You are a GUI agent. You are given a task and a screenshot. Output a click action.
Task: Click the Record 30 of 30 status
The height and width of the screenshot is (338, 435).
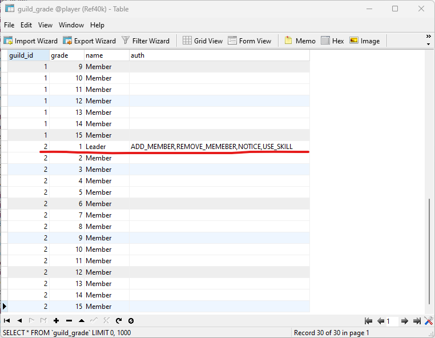[x=332, y=332]
